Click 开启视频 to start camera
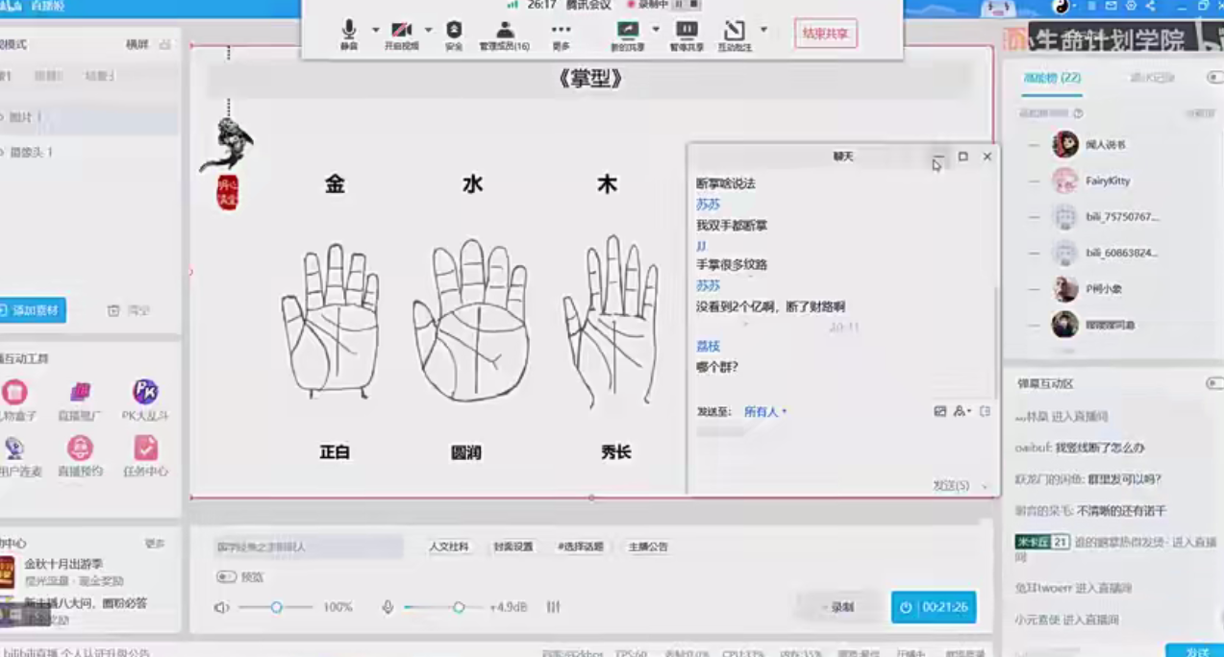Image resolution: width=1224 pixels, height=657 pixels. [401, 31]
